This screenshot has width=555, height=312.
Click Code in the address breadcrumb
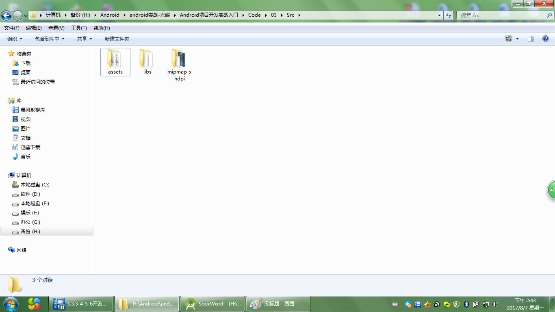point(254,15)
